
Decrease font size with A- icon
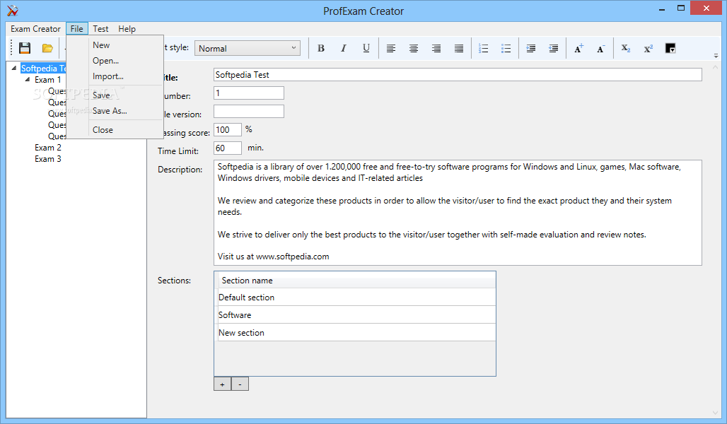[601, 48]
